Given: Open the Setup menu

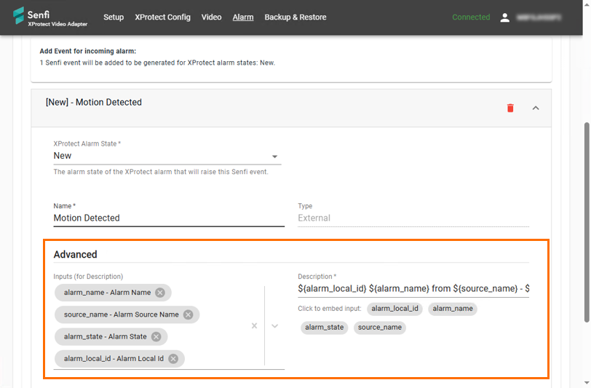Looking at the screenshot, I should 114,17.
